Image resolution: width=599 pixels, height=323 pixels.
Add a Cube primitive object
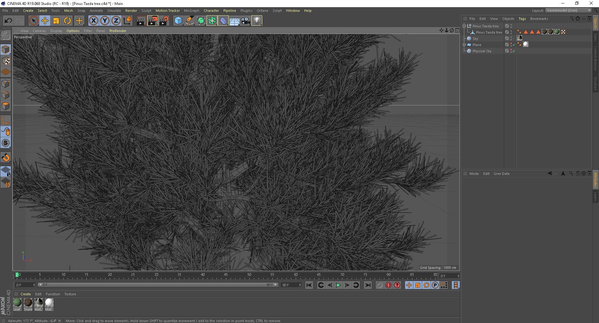coord(178,21)
